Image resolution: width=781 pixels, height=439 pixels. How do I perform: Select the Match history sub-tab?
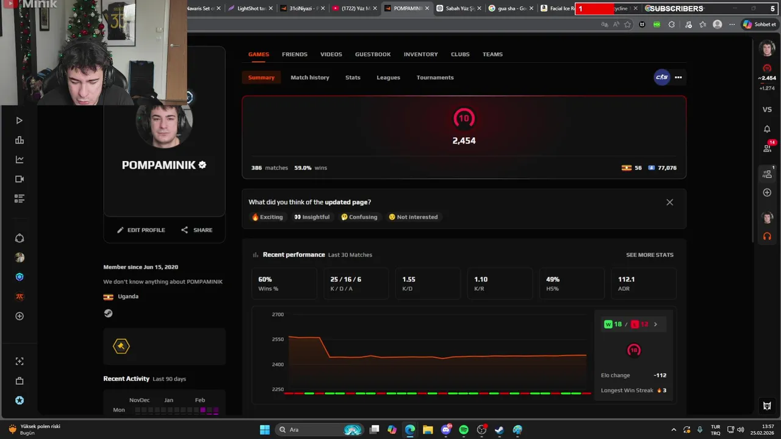click(x=310, y=77)
